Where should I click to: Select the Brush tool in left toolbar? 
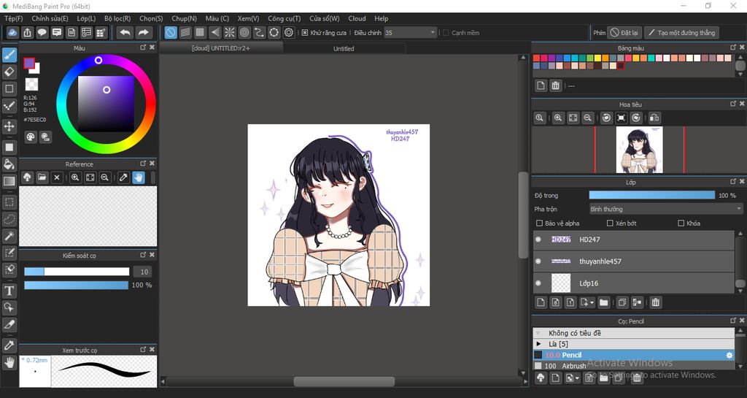click(x=9, y=55)
